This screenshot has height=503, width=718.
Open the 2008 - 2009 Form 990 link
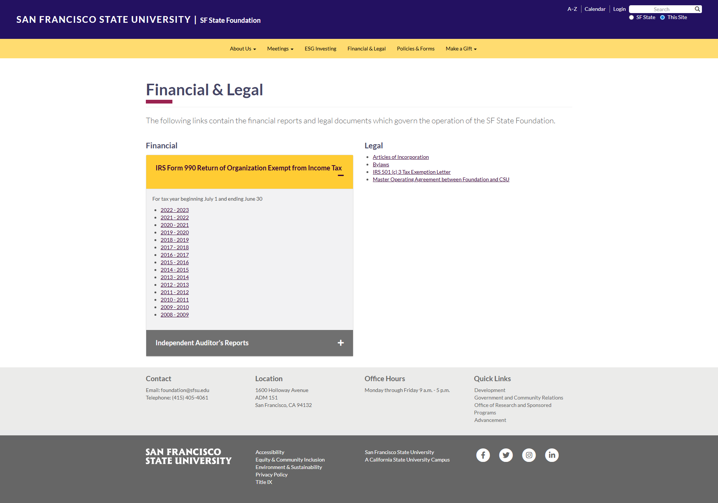175,315
